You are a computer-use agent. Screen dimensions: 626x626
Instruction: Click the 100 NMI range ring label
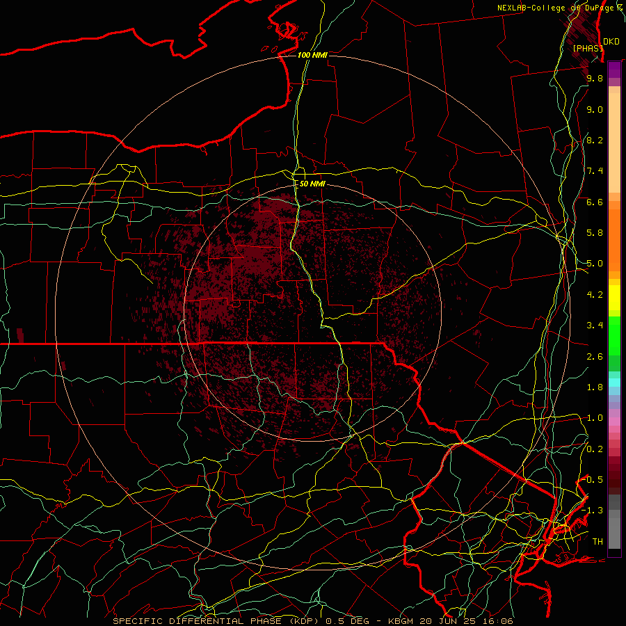(312, 55)
